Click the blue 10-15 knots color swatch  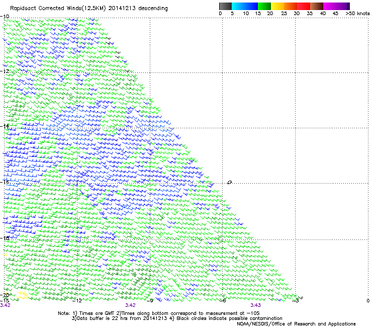251,6
